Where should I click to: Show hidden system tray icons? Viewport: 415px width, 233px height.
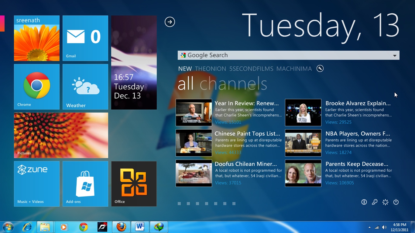[x=369, y=227]
